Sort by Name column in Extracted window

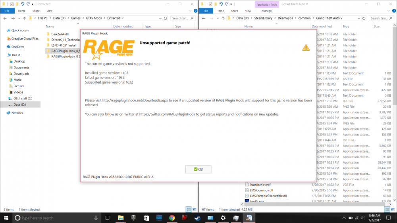click(50, 26)
